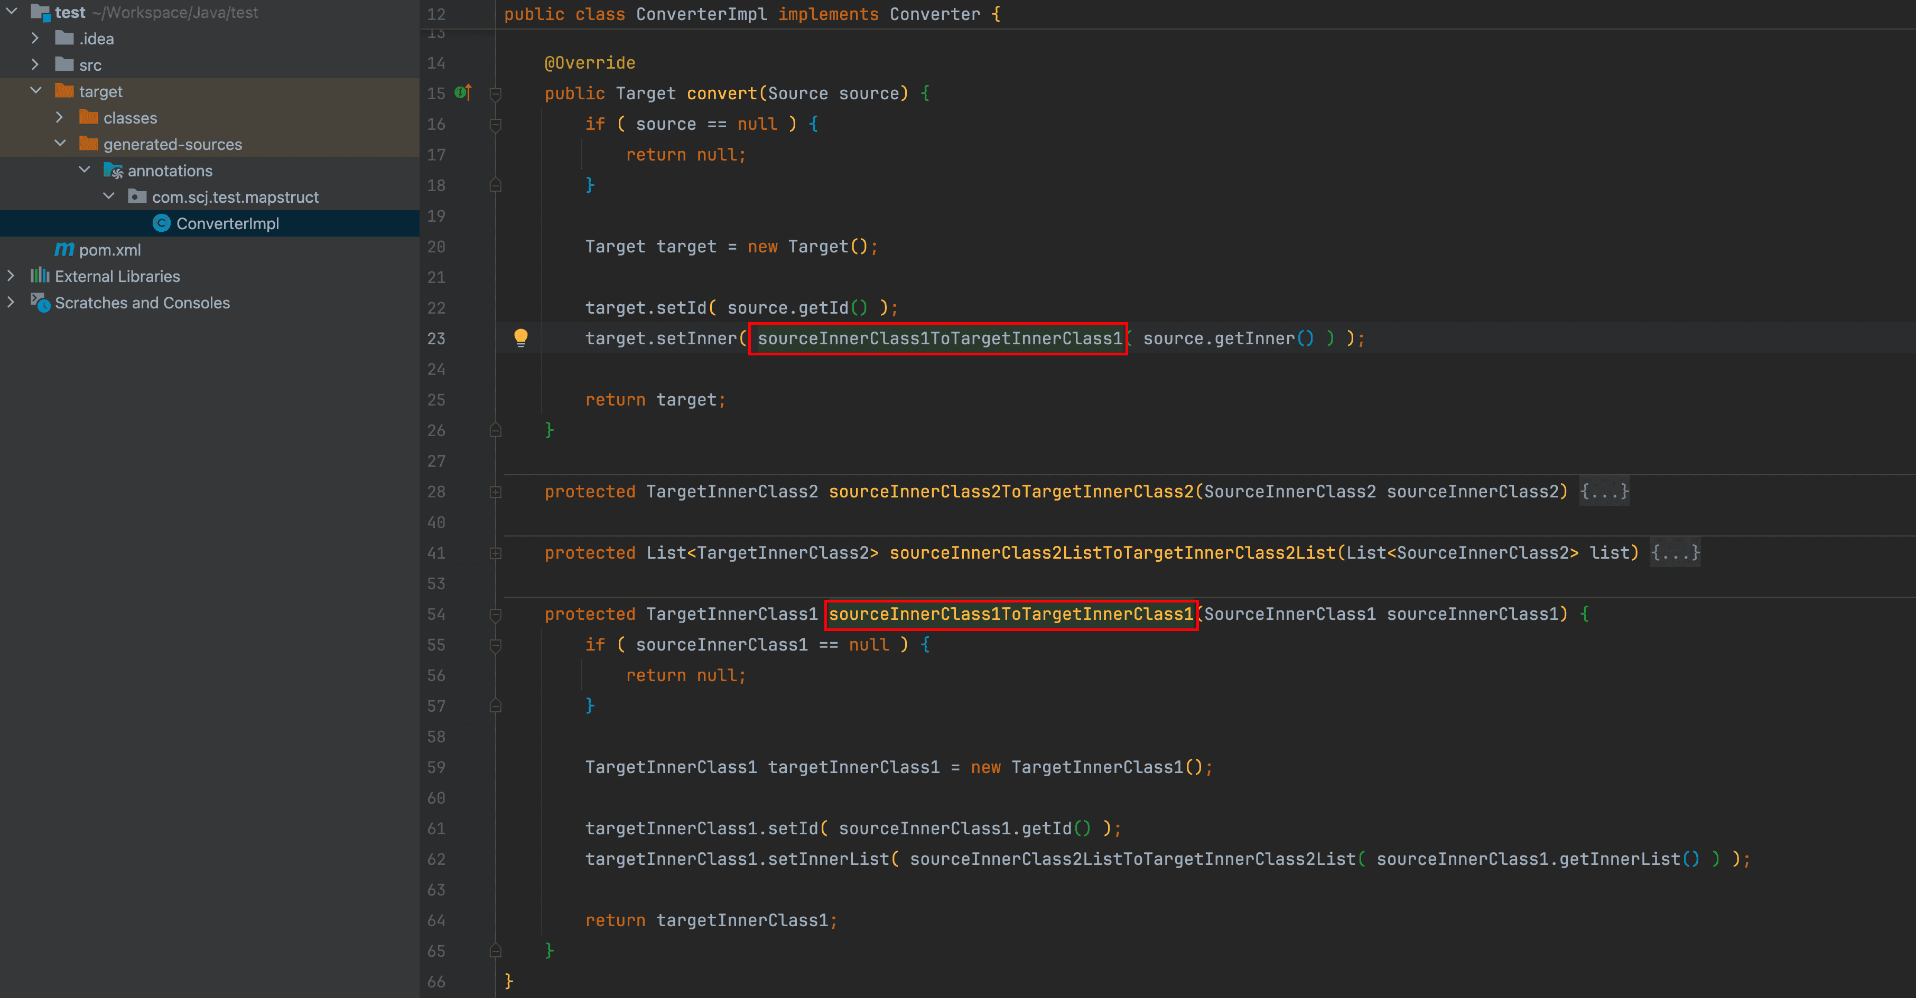Click the Scratches and Consoles icon
The image size is (1916, 998).
tap(40, 303)
